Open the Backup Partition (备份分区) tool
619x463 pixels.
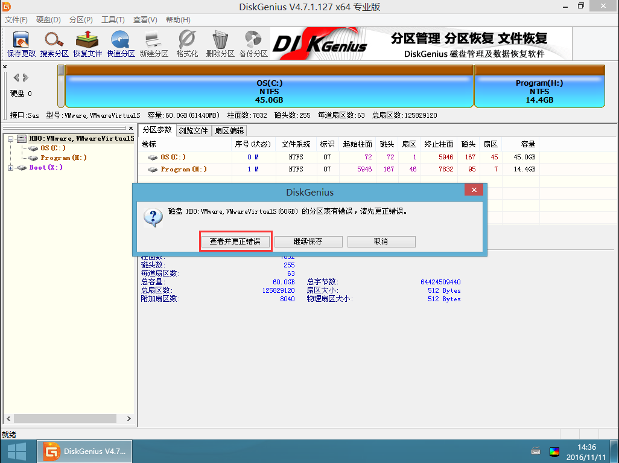pyautogui.click(x=253, y=44)
